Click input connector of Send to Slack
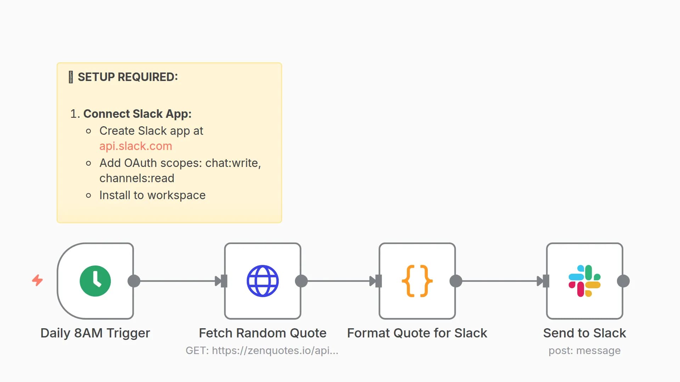Image resolution: width=680 pixels, height=382 pixels. coord(546,281)
